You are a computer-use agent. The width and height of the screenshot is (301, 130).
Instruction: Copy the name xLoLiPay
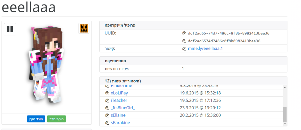coord(107,93)
